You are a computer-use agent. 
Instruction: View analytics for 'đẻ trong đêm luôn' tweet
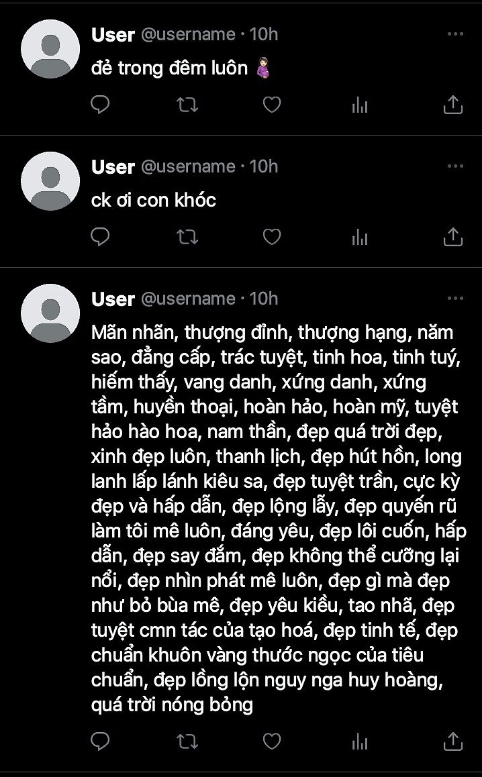coord(360,105)
